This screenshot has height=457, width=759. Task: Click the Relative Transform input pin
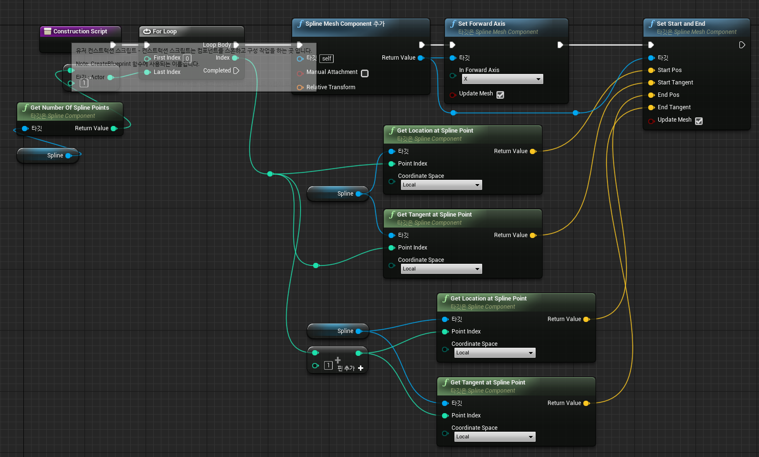pos(300,87)
